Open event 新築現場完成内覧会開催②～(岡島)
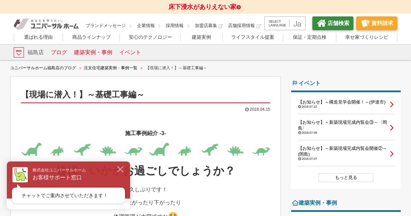This screenshot has height=216, width=411. 342,151
